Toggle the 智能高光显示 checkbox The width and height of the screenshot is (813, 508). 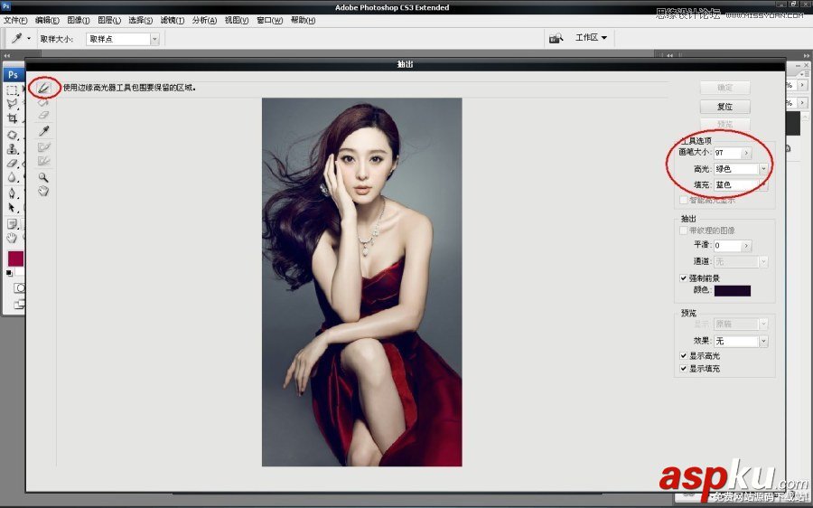684,201
